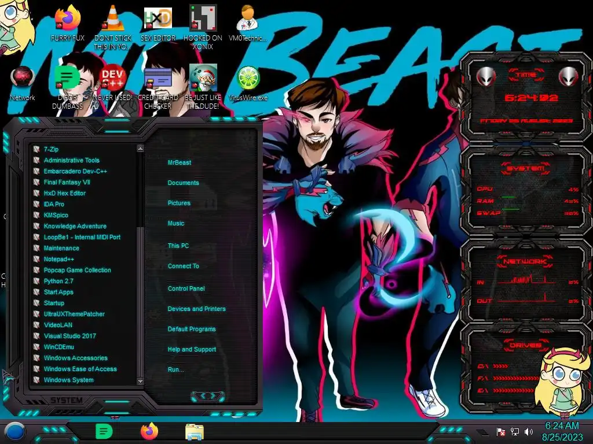
Task: Expand Embarcadero Dev-C++ folder
Action: pyautogui.click(x=75, y=171)
